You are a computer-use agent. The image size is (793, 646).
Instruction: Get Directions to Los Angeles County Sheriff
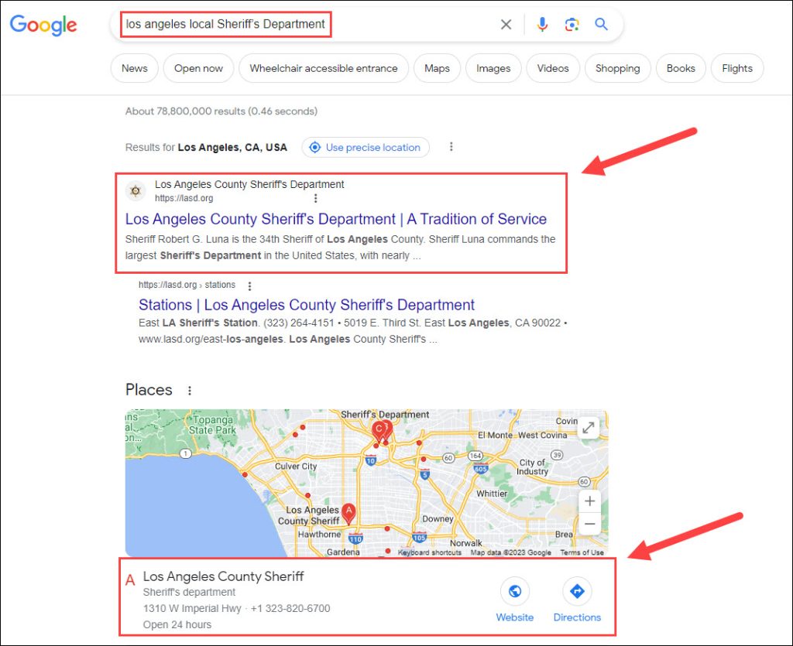point(577,600)
